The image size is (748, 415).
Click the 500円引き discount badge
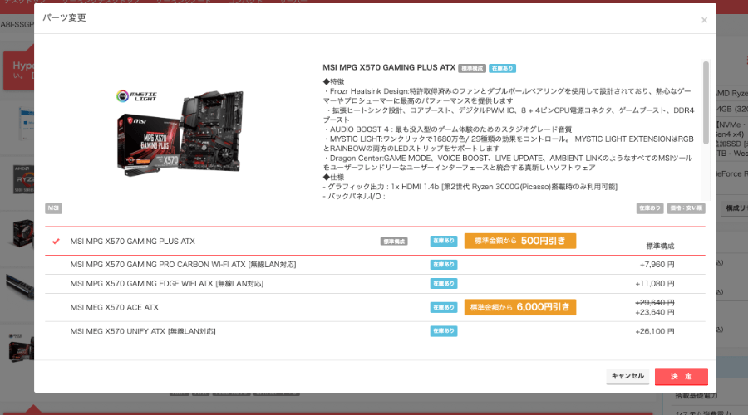[520, 241]
